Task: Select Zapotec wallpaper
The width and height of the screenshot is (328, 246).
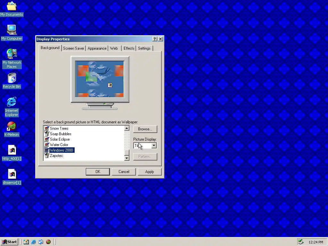Action: pos(56,155)
